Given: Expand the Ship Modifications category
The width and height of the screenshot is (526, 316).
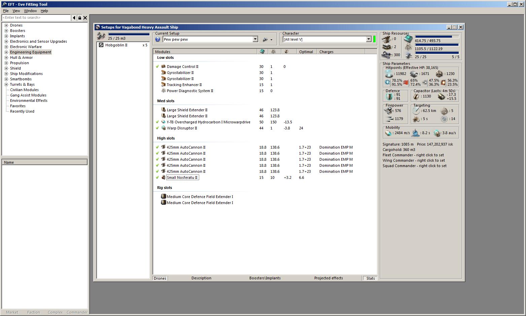Looking at the screenshot, I should pos(6,74).
